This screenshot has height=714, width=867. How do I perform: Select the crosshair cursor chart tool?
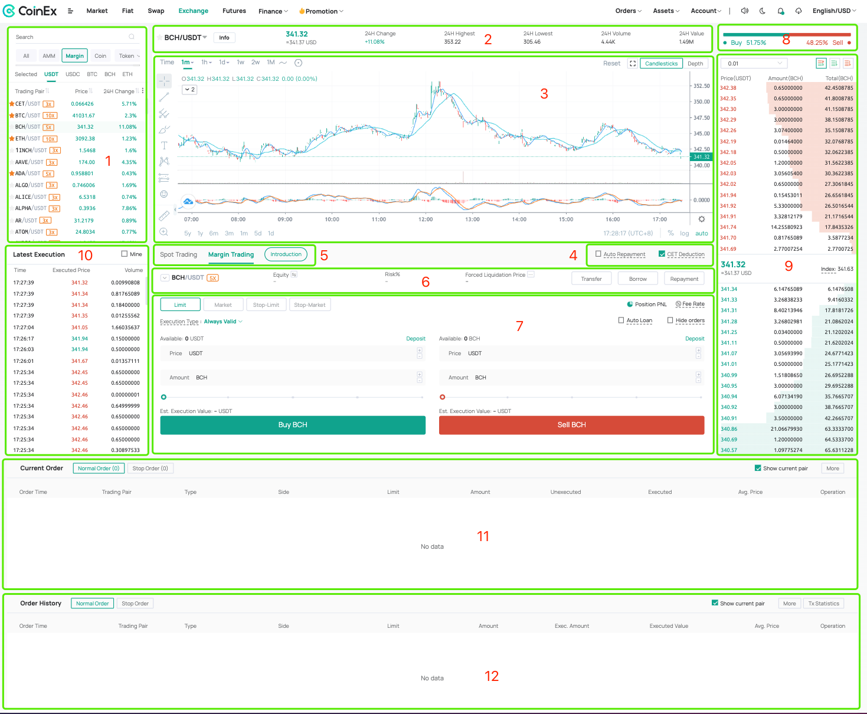[164, 81]
